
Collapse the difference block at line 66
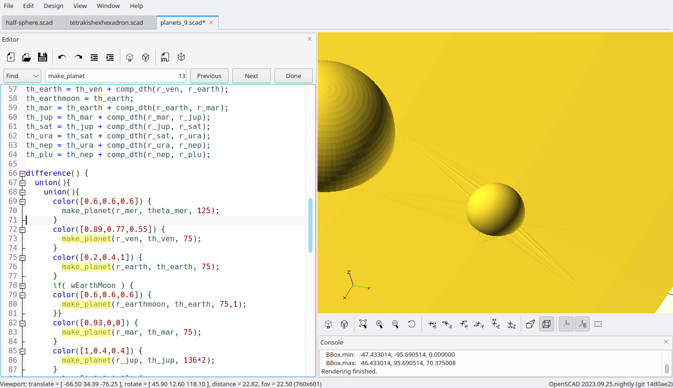point(22,173)
